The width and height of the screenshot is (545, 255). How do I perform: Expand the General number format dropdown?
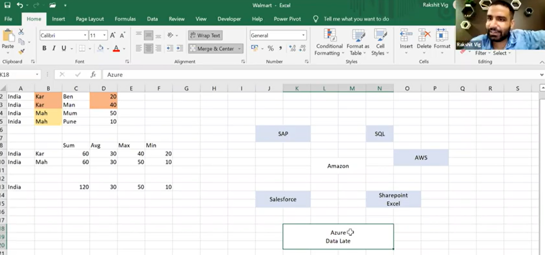(303, 35)
